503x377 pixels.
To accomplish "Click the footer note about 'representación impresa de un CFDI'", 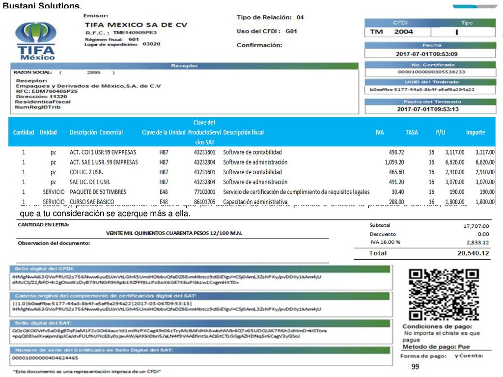I will (x=86, y=372).
